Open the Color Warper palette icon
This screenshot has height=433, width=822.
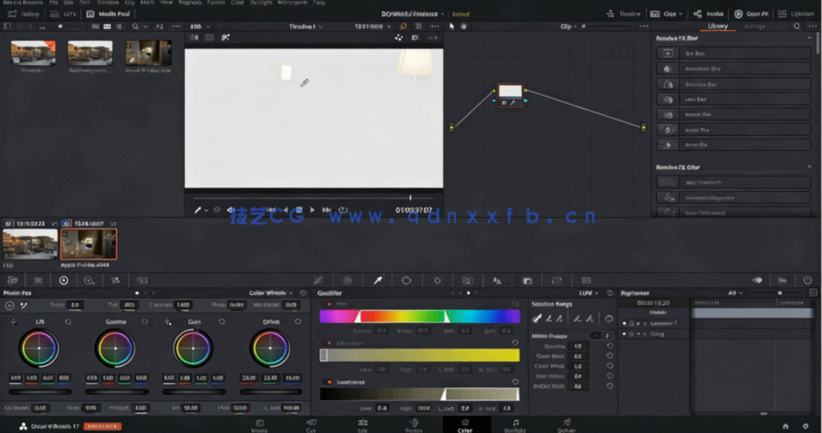[x=347, y=281]
